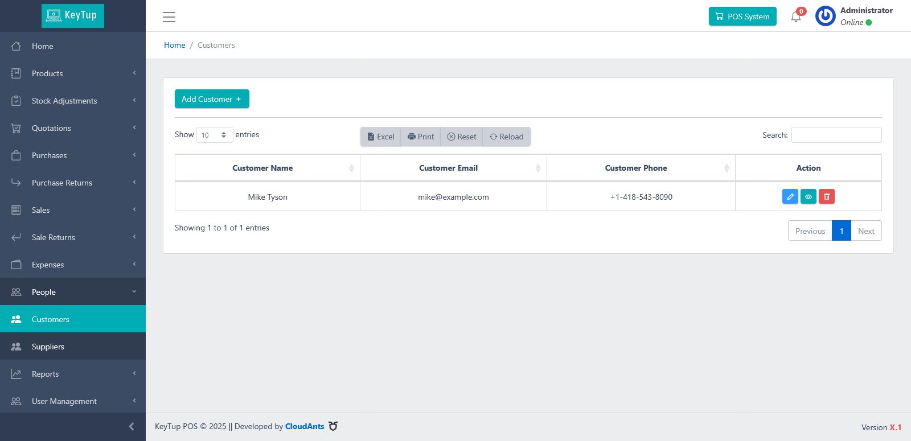The height and width of the screenshot is (441, 911).
Task: Export table with Excel button
Action: point(381,137)
